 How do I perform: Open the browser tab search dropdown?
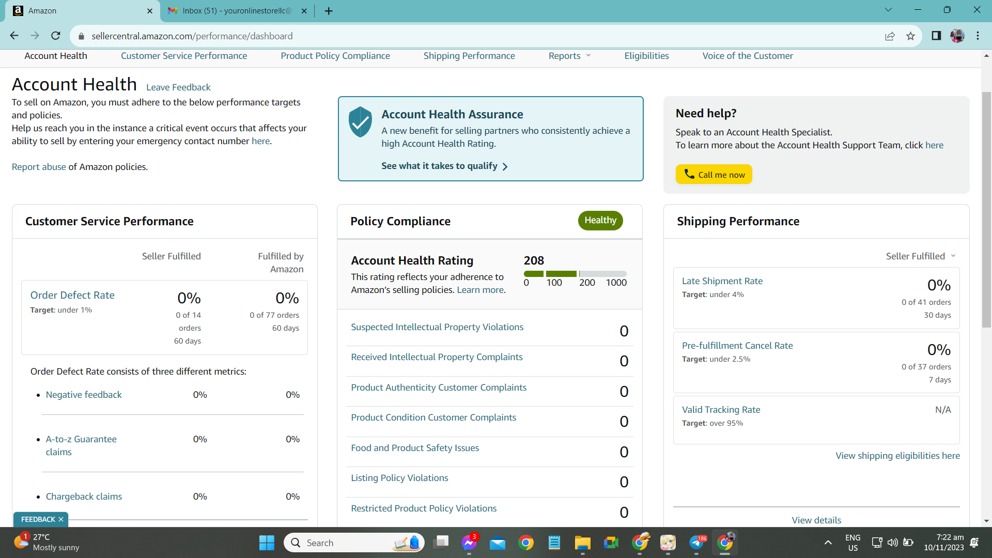tap(888, 10)
